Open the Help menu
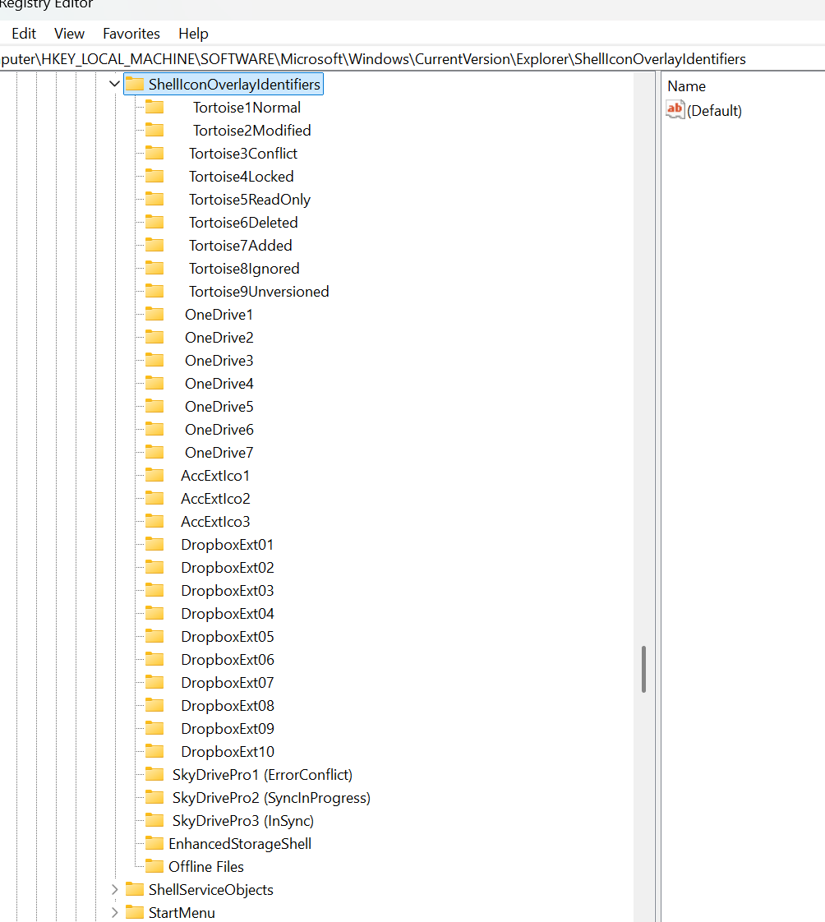 [x=193, y=34]
